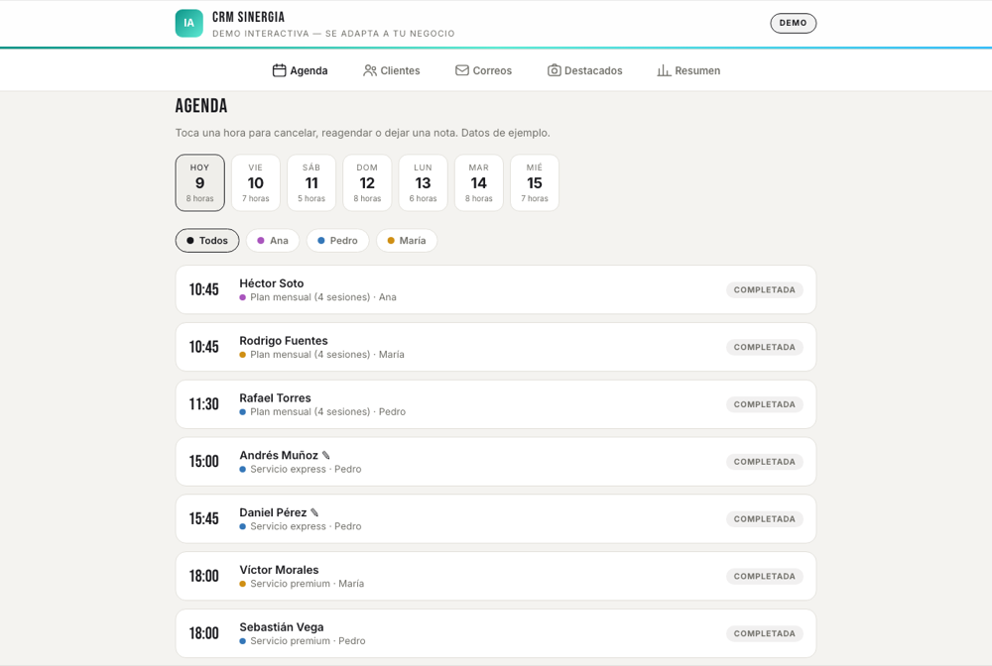Filter agenda by Pedro
992x666 pixels.
(x=338, y=241)
